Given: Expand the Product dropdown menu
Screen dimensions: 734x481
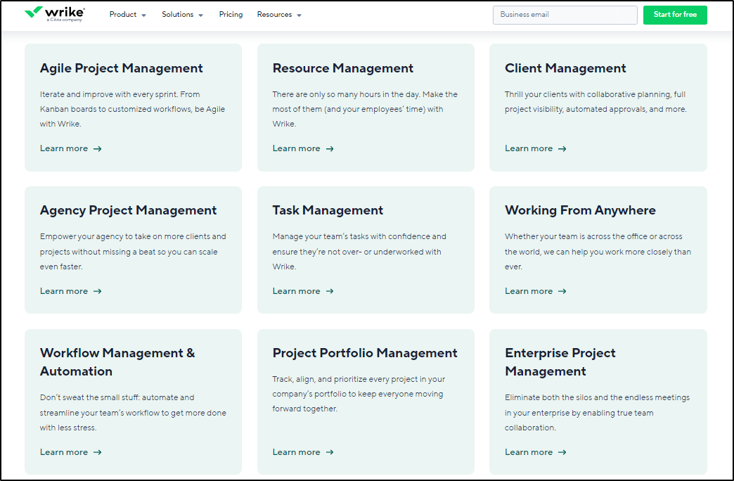Looking at the screenshot, I should tap(127, 15).
